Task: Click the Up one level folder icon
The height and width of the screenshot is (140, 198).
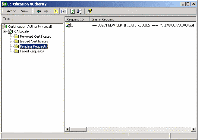Action: [56, 11]
